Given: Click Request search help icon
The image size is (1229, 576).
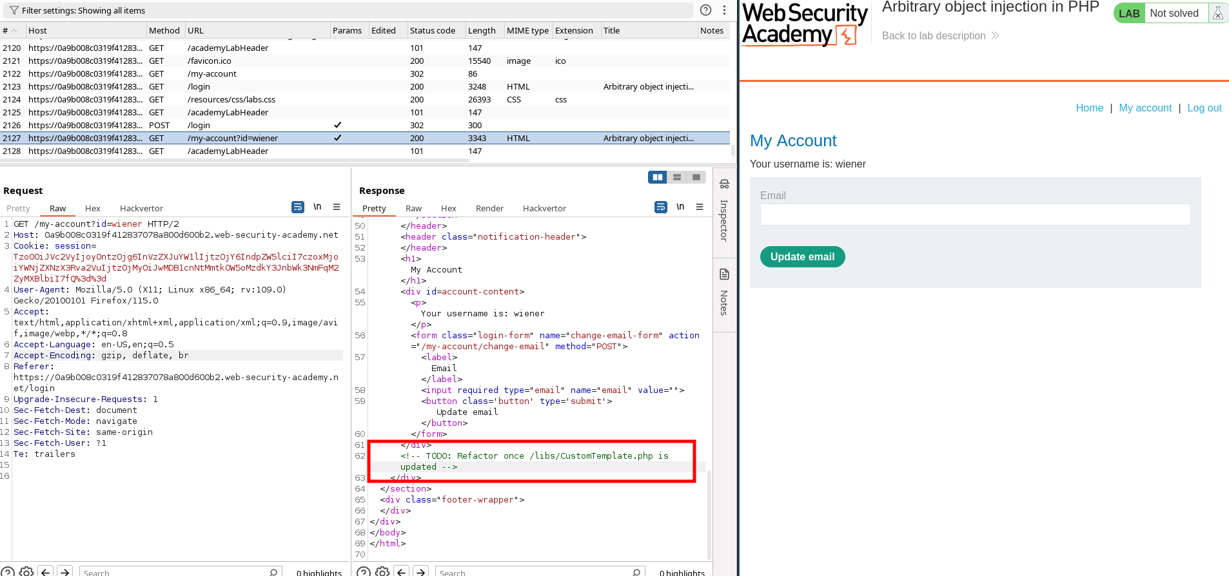Looking at the screenshot, I should (8, 571).
